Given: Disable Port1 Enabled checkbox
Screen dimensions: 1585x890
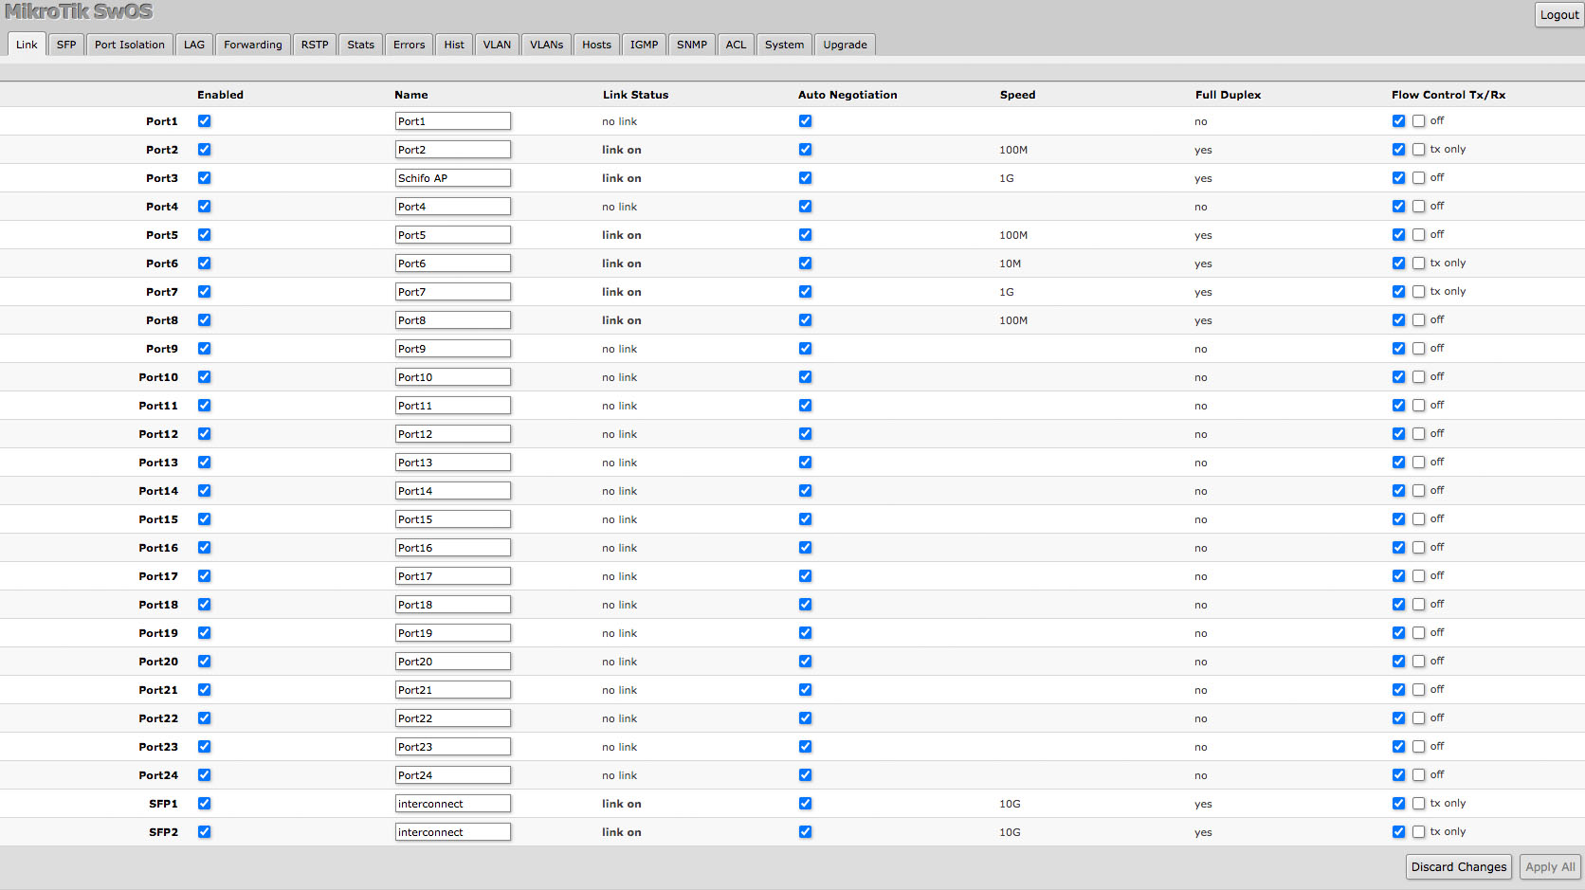Looking at the screenshot, I should click(205, 121).
